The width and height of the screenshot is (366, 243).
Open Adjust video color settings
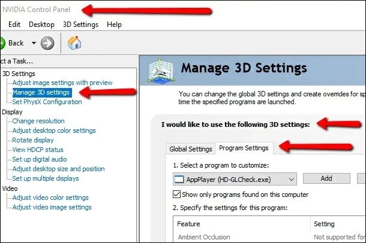50,198
